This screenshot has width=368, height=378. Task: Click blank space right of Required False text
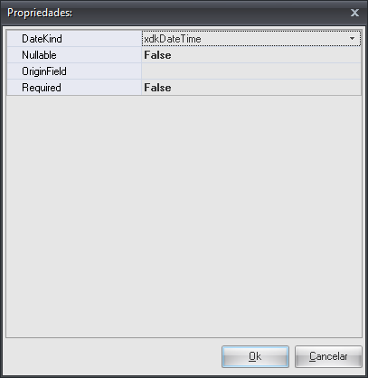266,88
